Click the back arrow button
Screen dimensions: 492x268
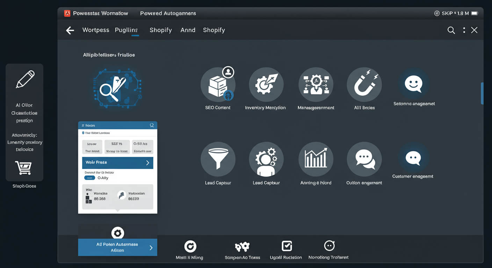pyautogui.click(x=70, y=30)
